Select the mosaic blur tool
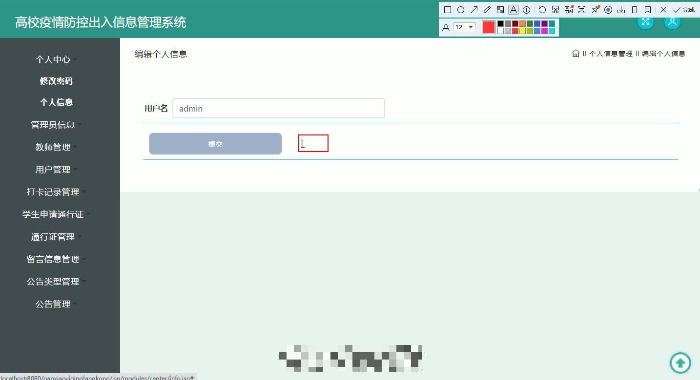 (500, 10)
